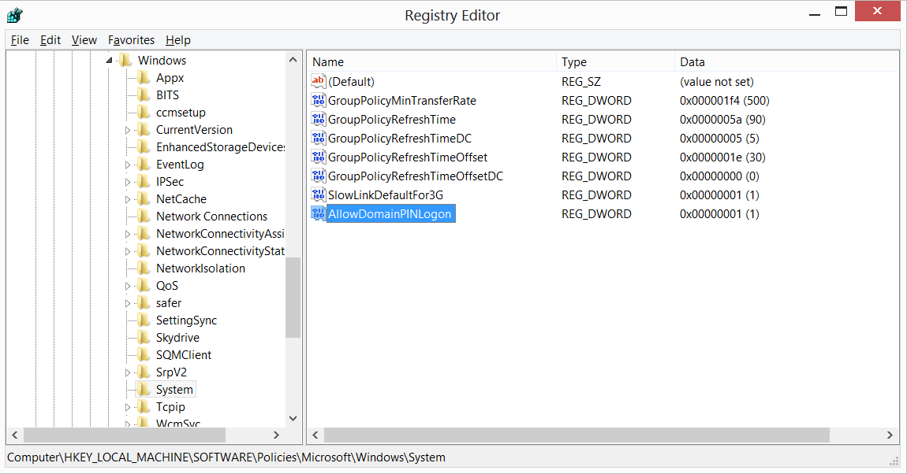
Task: Expand the NetworkIsolation key's sibling WcmSvc arrow
Action: 128,423
